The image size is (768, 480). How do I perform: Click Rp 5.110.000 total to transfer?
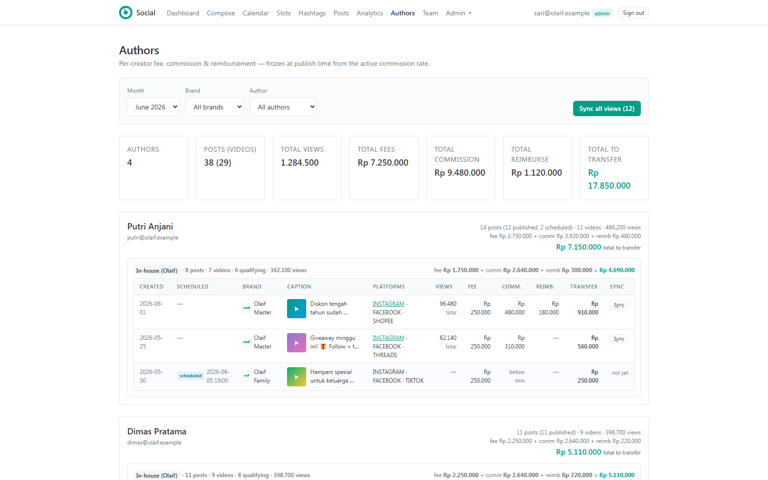tap(598, 452)
